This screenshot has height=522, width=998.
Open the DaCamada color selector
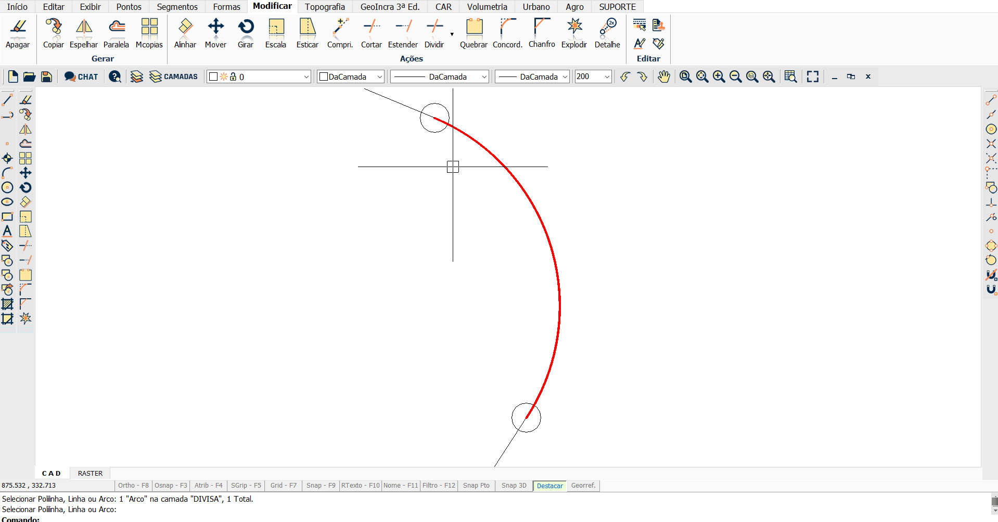click(x=351, y=77)
